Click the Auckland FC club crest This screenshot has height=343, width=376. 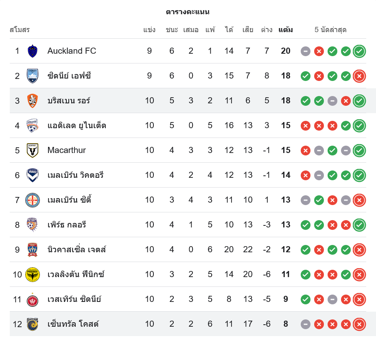pyautogui.click(x=33, y=51)
